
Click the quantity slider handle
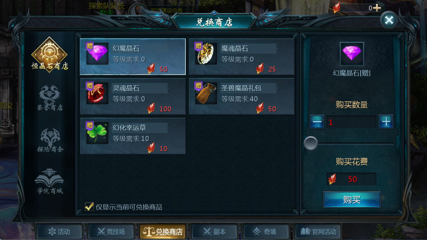[311, 143]
